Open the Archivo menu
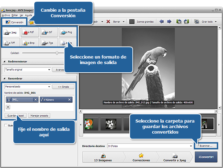 click(6, 15)
